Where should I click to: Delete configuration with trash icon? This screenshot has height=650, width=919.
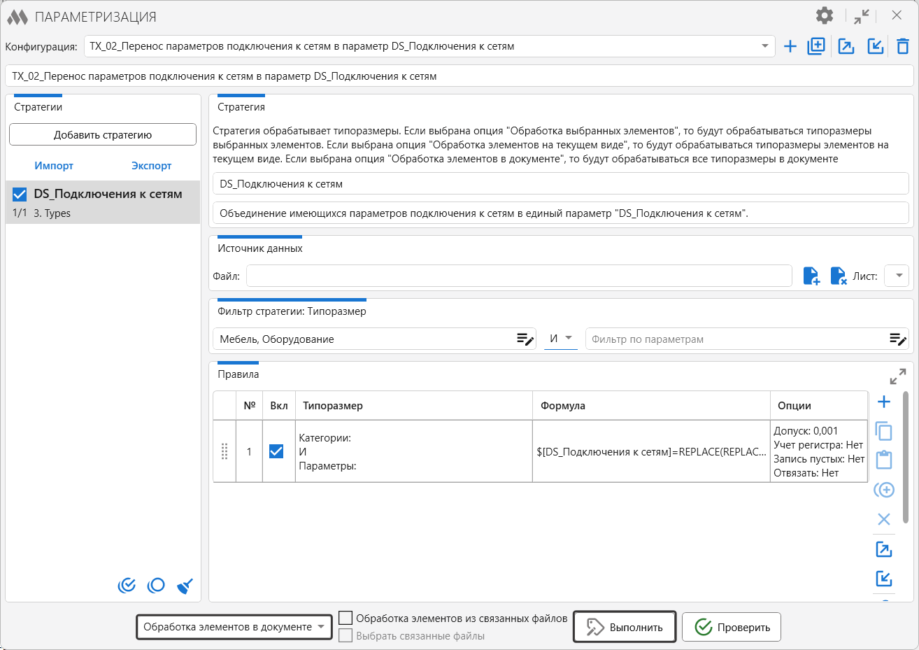coord(903,46)
